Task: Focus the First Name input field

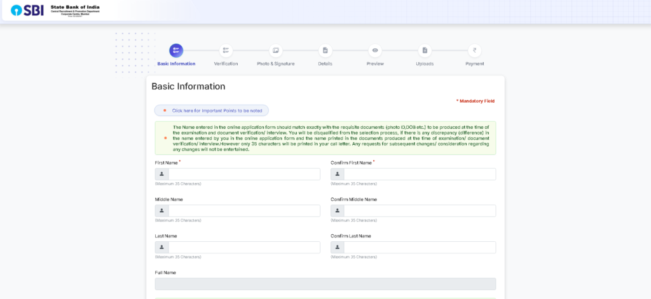Action: 244,174
